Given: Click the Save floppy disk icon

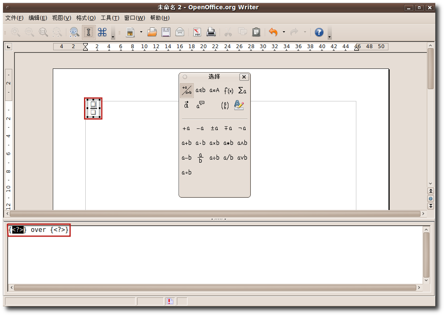Looking at the screenshot, I should coord(166,32).
